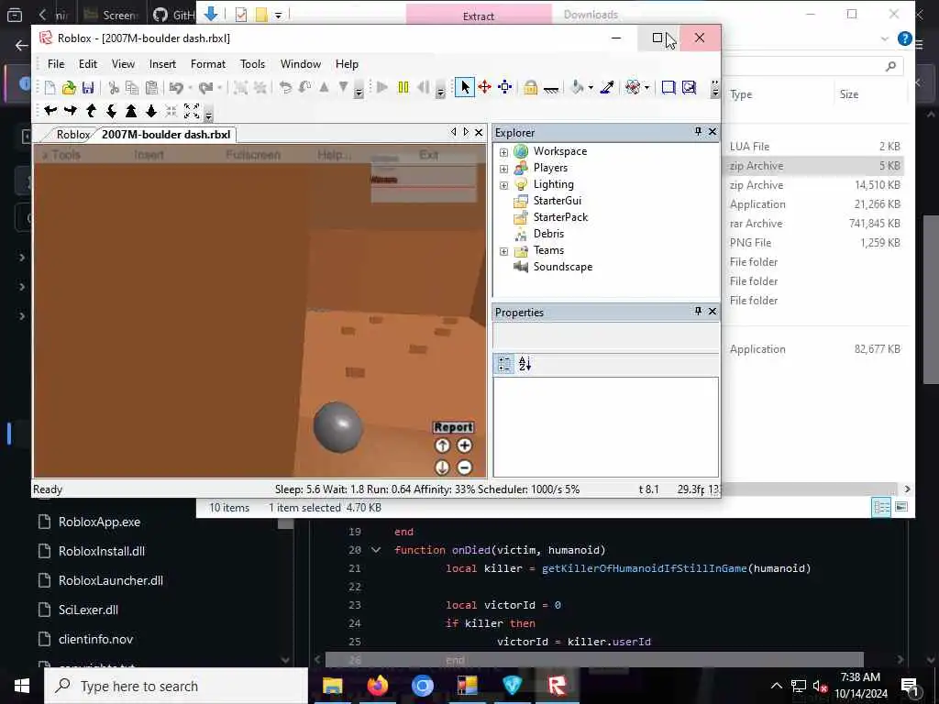Expand the Workspace tree node
This screenshot has width=939, height=704.
pos(503,152)
